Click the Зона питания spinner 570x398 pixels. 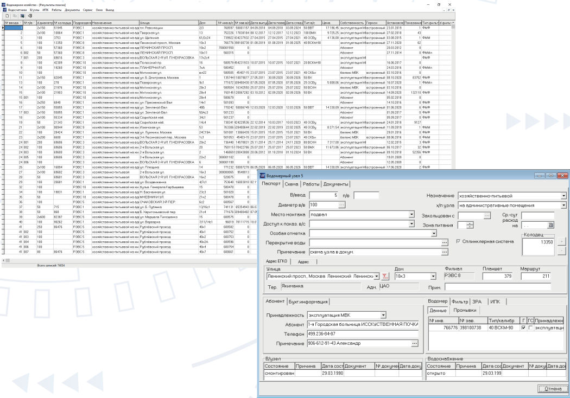(470, 225)
